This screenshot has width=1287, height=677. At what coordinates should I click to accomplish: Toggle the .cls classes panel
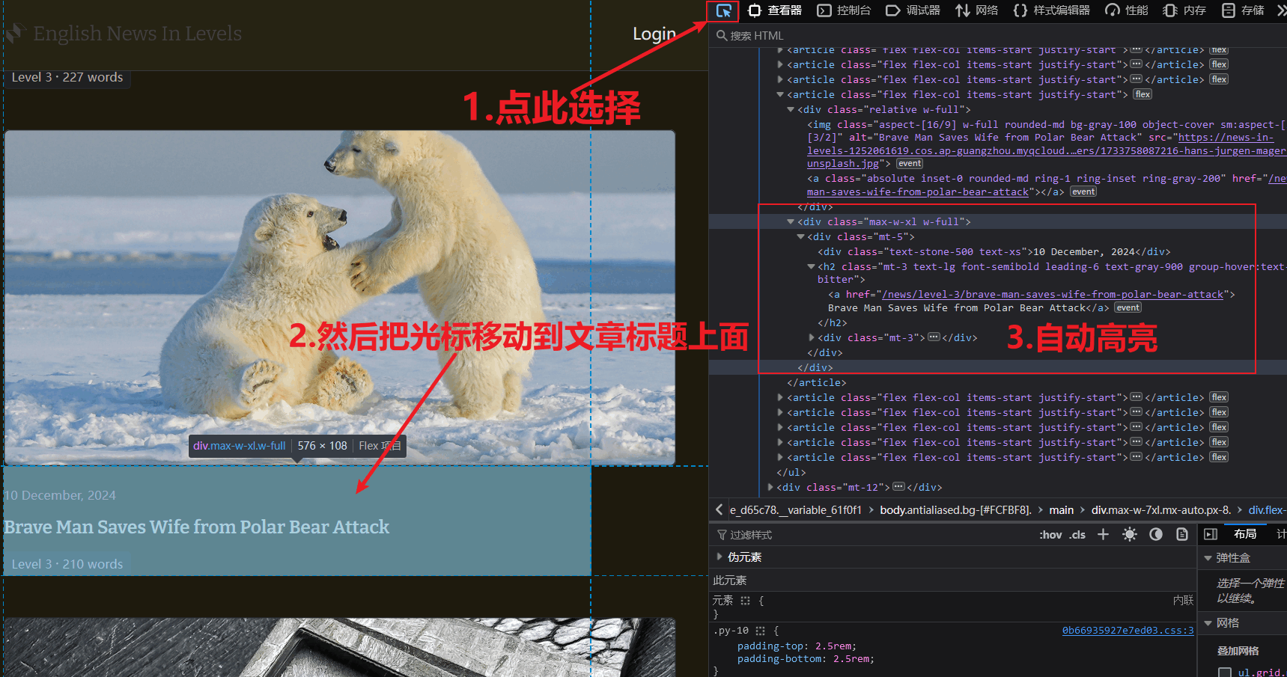[x=1077, y=535]
